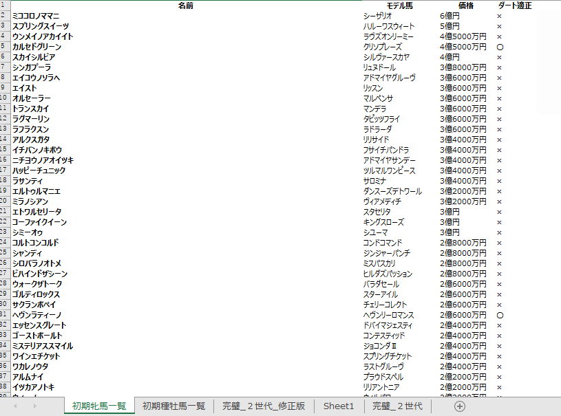Add a new sheet with the plus icon

click(x=459, y=406)
